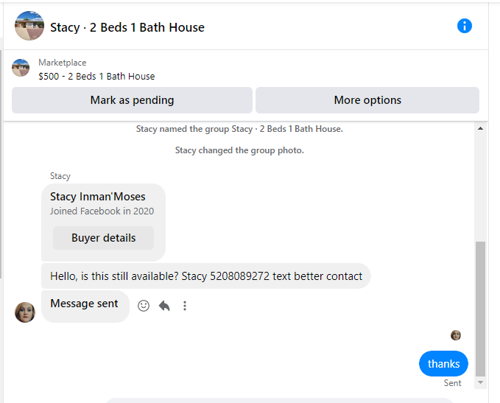Open More options for the listing
Screen dimensions: 500x403
367,100
